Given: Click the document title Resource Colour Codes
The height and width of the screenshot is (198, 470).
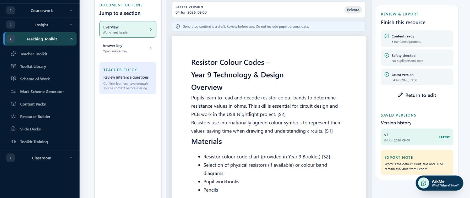Looking at the screenshot, I should click(230, 62).
